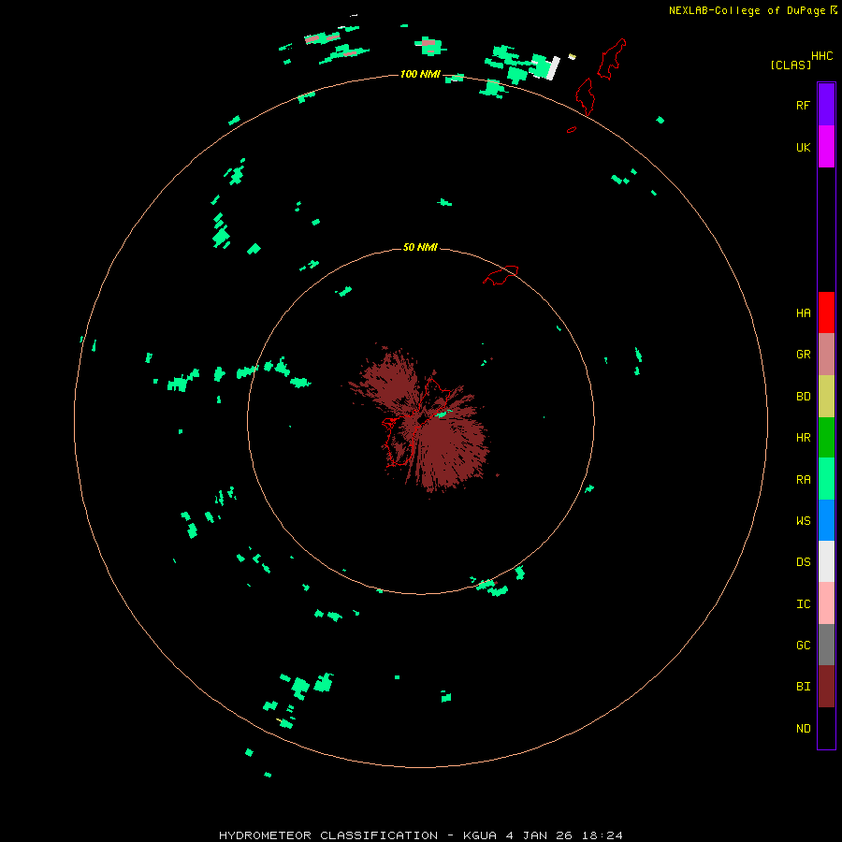Click the HA red legend swatch
The height and width of the screenshot is (842, 842).
826,312
